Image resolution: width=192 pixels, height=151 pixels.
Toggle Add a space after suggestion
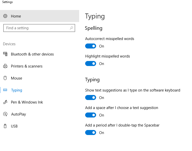[x=91, y=115]
